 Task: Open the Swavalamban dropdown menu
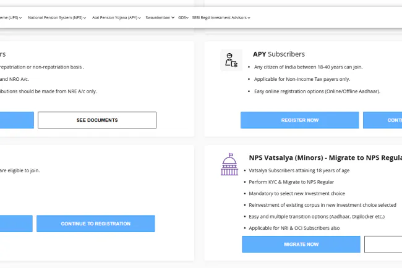[x=160, y=18]
